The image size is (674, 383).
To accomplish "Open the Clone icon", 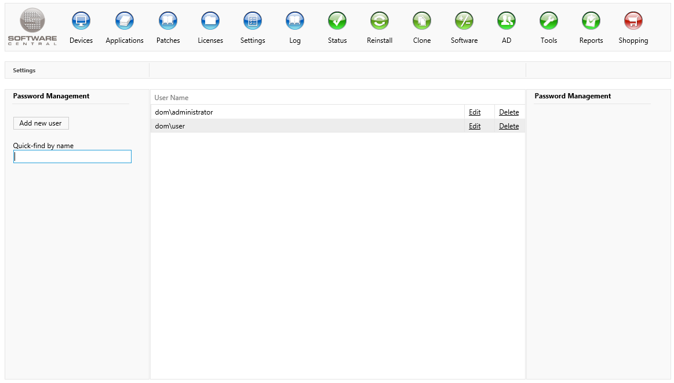I will coord(422,21).
